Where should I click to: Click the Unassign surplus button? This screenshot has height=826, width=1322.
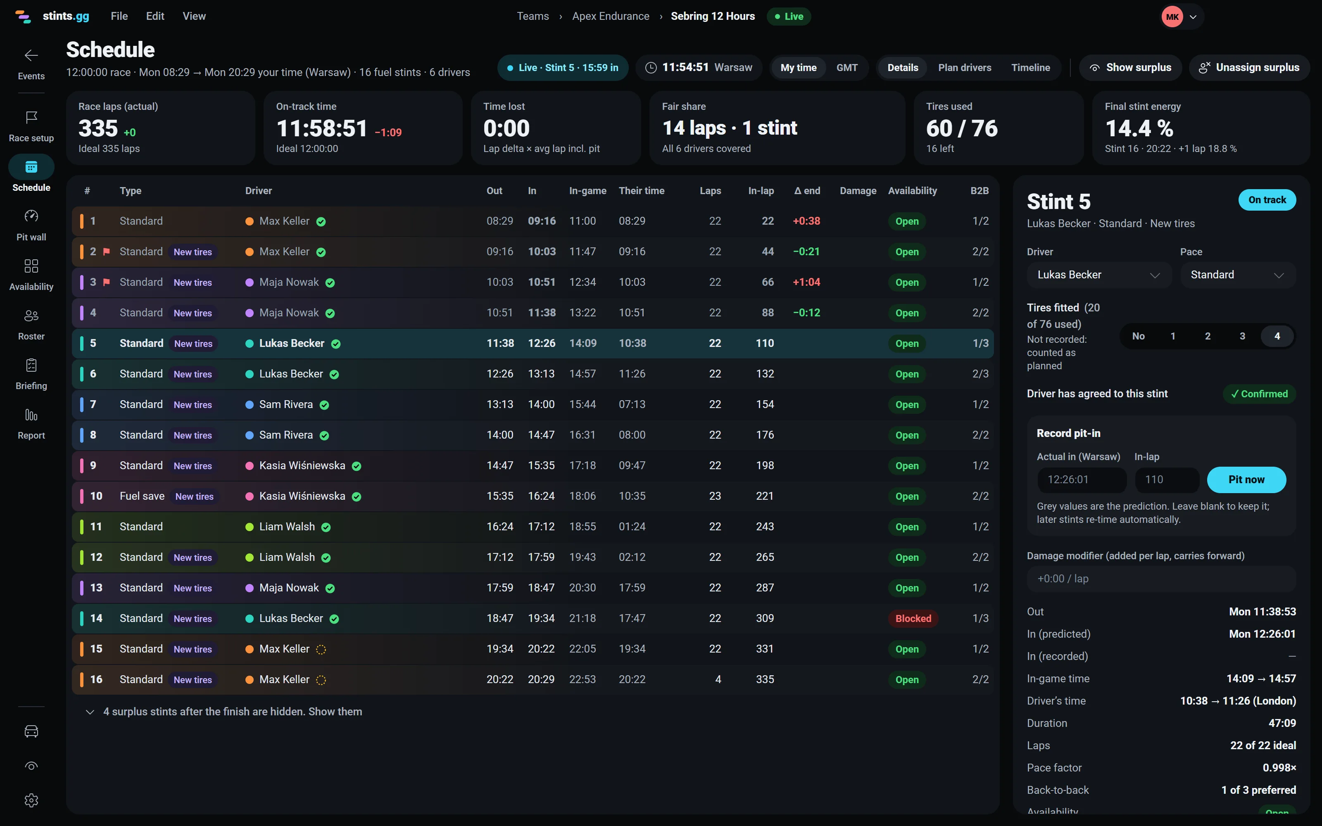1249,68
